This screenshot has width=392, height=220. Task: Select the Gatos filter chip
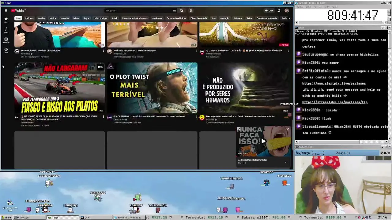tap(249, 18)
